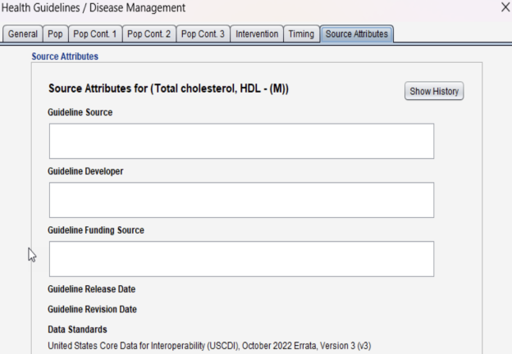Open the Pop tab
This screenshot has height=354, width=512.
pyautogui.click(x=55, y=34)
